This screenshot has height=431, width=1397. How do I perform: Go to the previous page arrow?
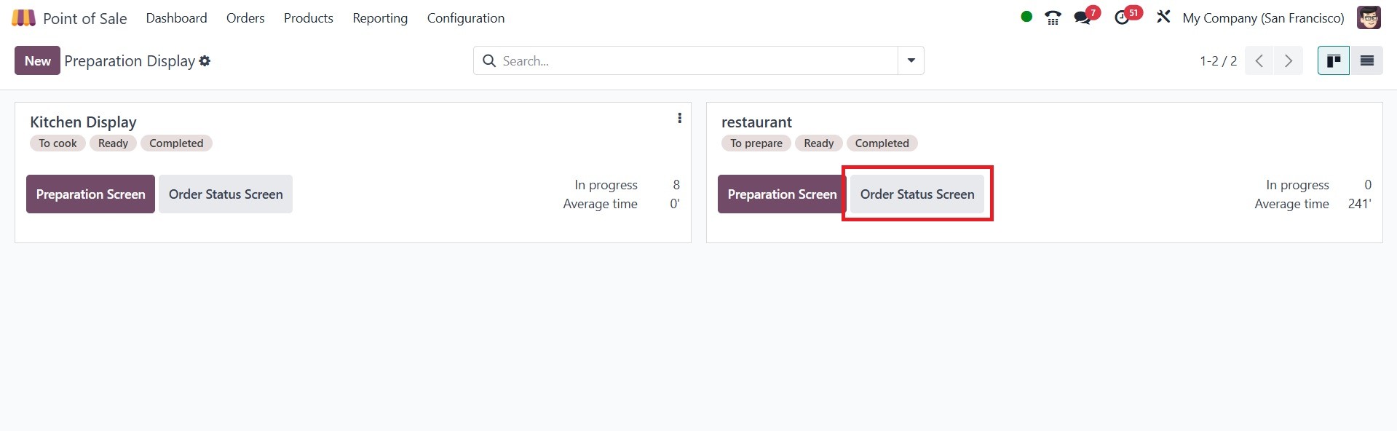(1259, 61)
